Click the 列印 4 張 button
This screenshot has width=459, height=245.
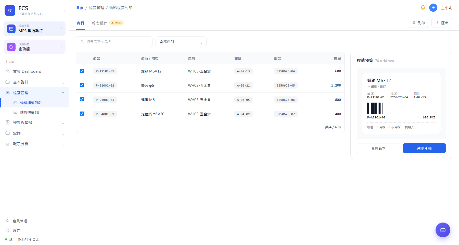(x=424, y=148)
